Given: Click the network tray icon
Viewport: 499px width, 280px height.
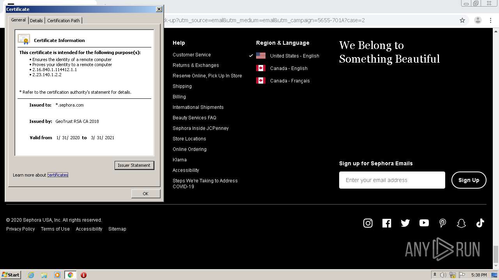Looking at the screenshot, I should [453, 275].
